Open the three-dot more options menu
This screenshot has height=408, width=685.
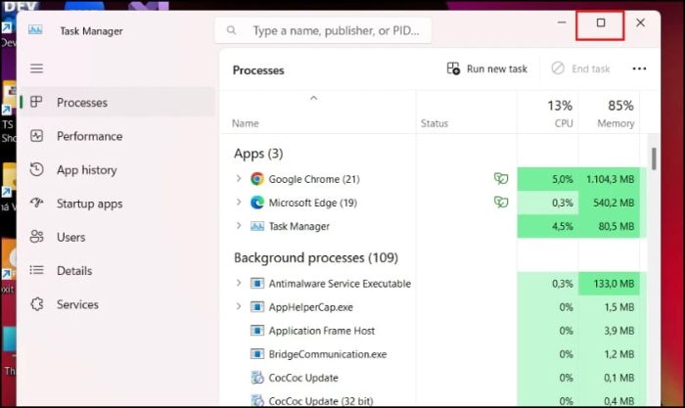pos(639,69)
